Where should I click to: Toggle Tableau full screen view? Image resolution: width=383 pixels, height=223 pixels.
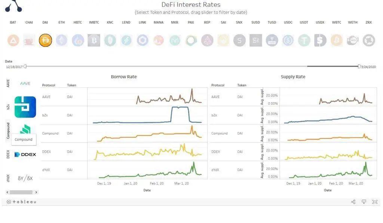pos(375,202)
